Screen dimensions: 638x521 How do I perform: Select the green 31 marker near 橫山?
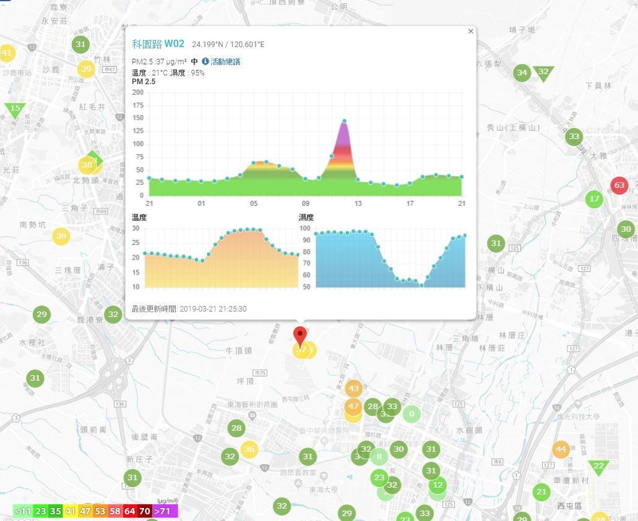[x=496, y=244]
